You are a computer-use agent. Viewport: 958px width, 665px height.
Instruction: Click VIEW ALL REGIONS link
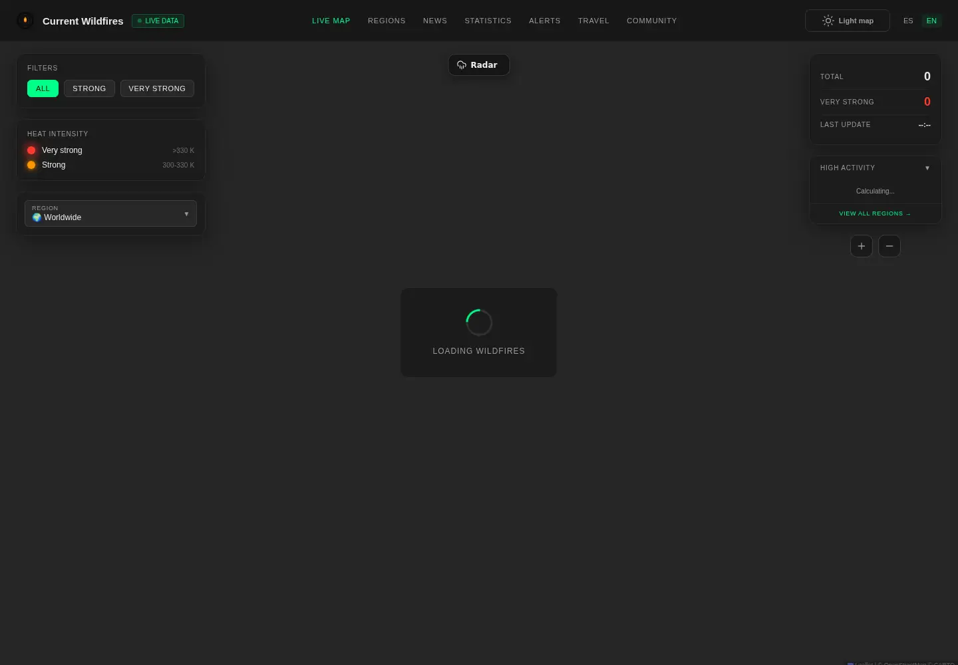coord(875,213)
